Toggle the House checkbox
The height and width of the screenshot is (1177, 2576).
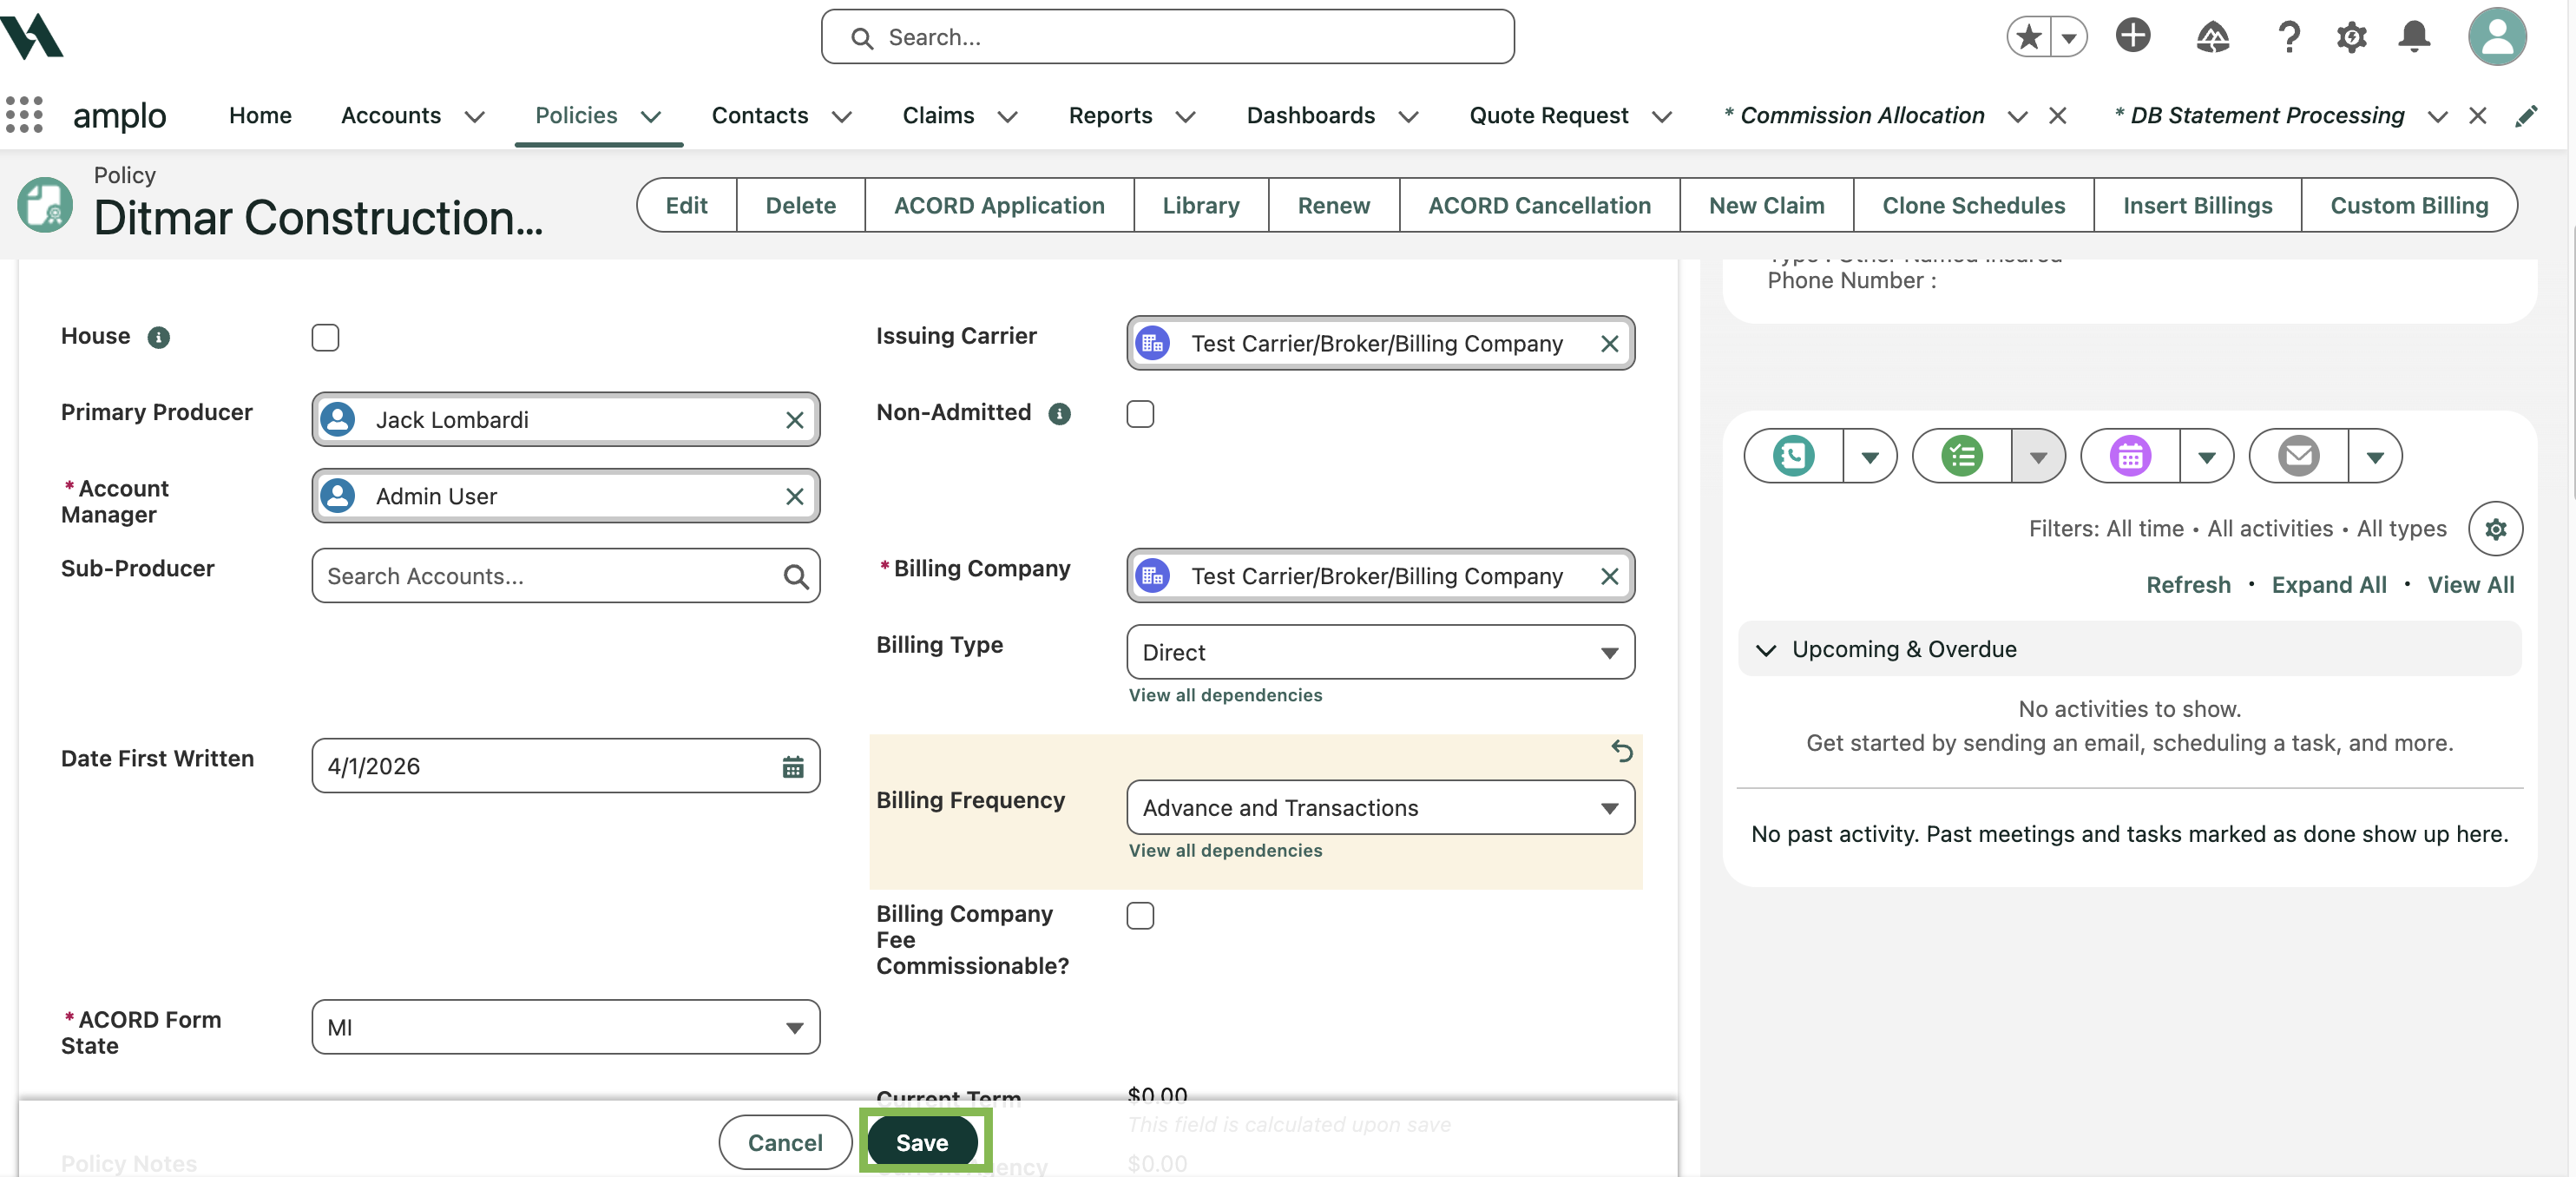click(x=325, y=337)
